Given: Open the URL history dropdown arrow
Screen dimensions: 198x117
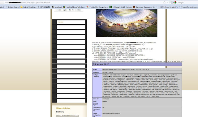Looking at the screenshot, I should pyautogui.click(x=167, y=2).
